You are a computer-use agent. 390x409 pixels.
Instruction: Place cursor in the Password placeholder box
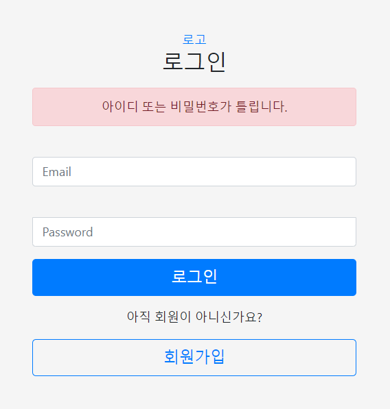pos(194,232)
